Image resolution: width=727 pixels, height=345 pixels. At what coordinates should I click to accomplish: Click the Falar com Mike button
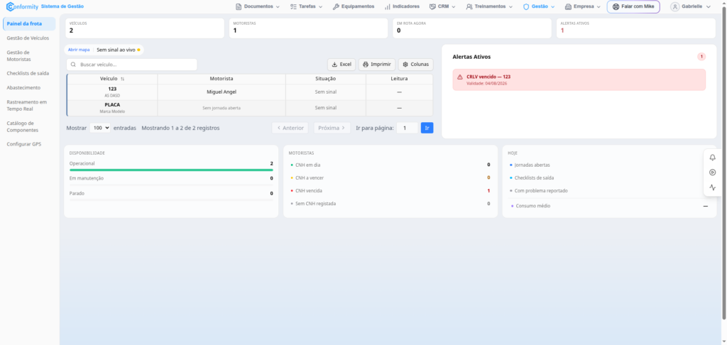coord(633,6)
